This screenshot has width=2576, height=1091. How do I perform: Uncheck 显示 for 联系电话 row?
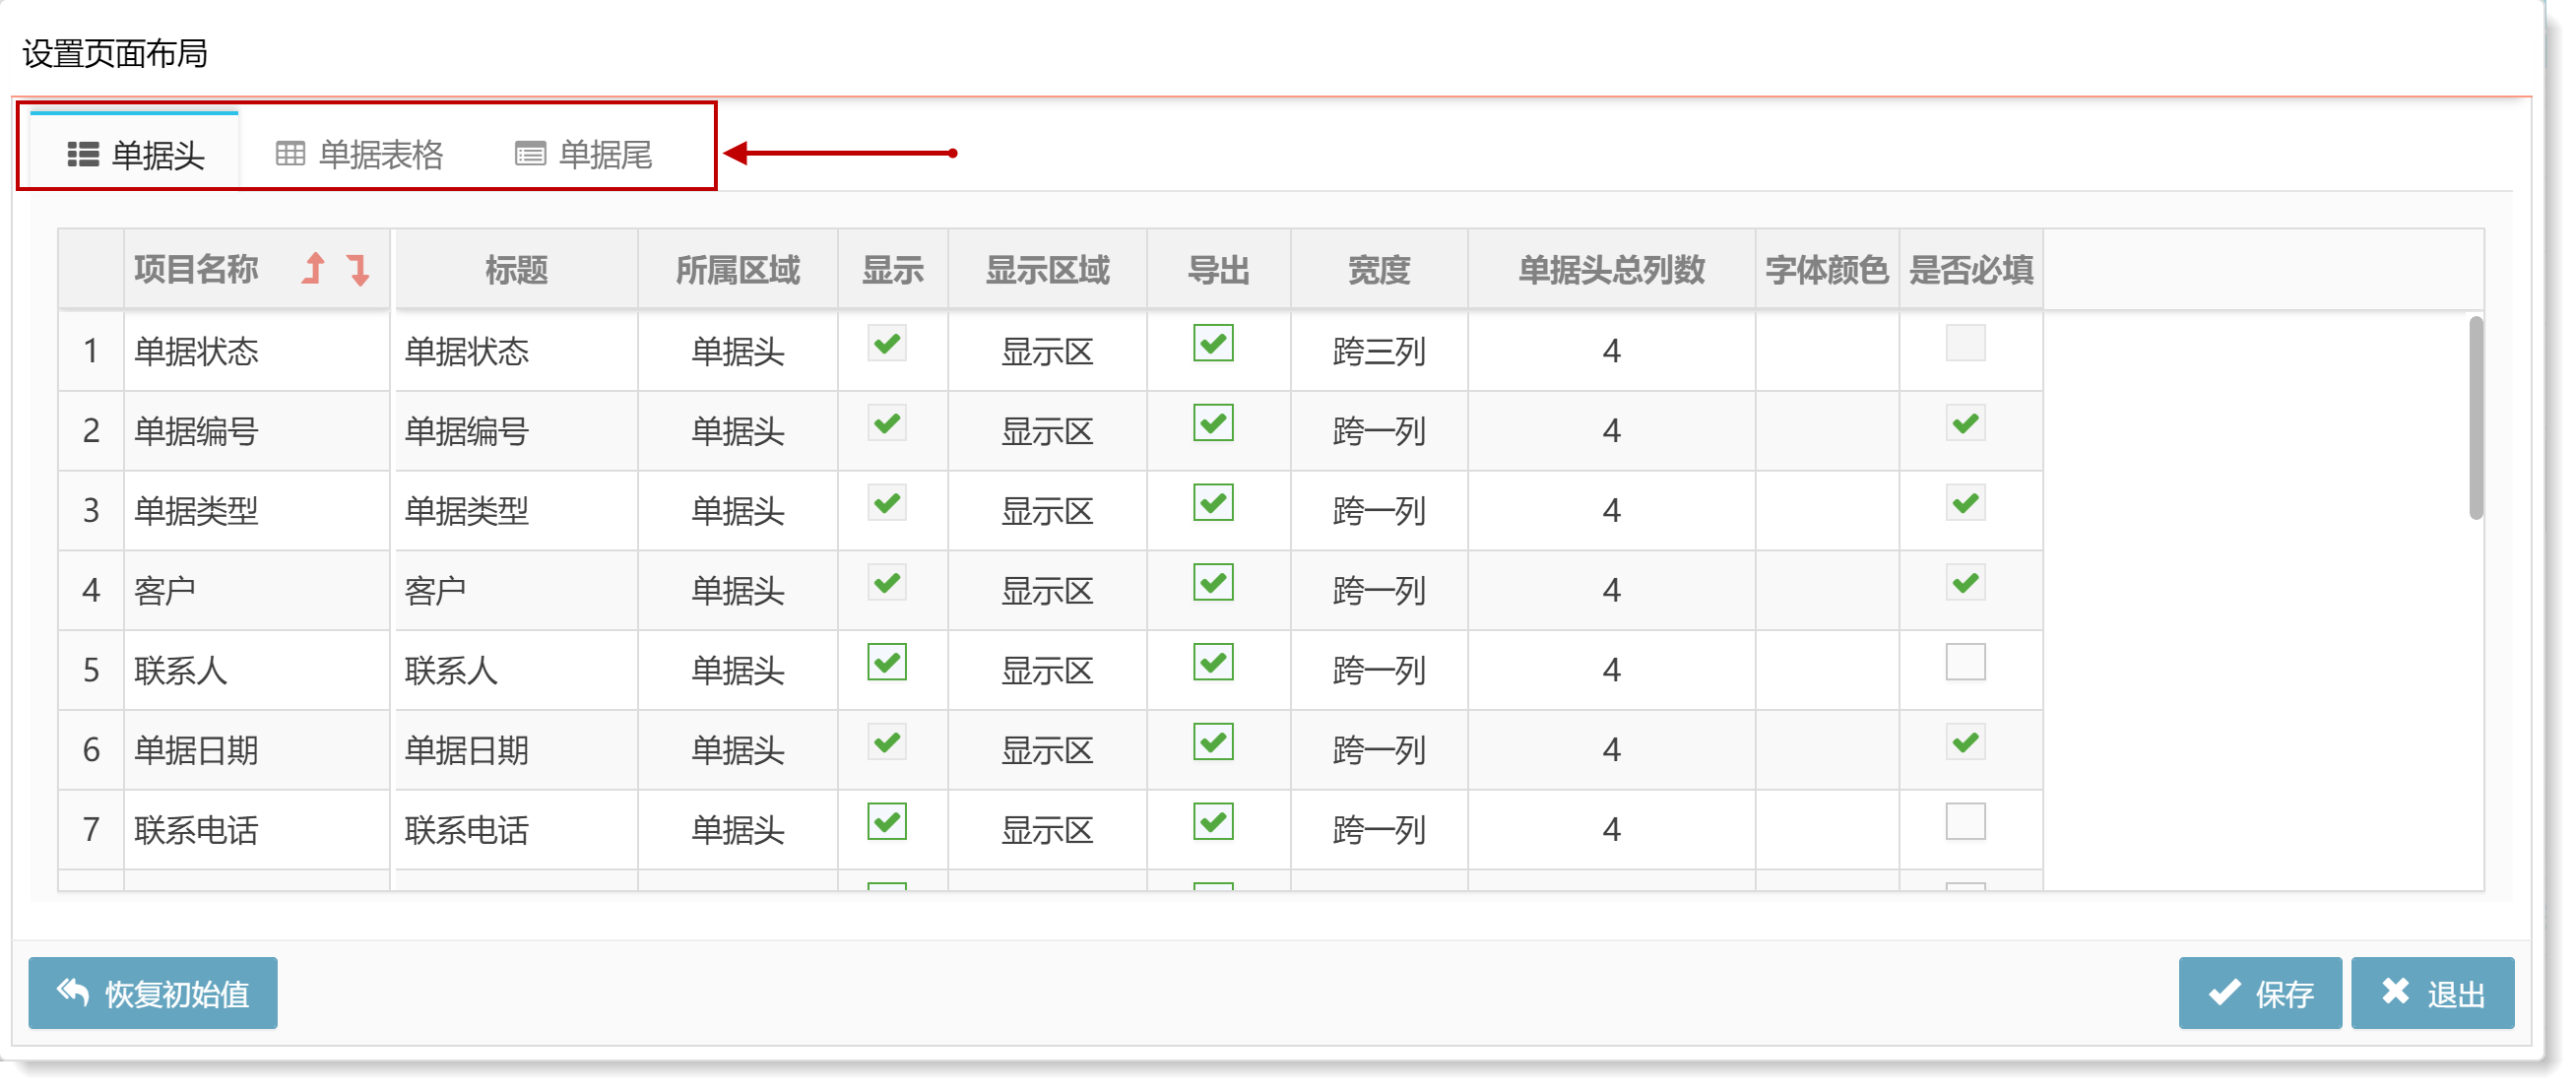pos(887,823)
